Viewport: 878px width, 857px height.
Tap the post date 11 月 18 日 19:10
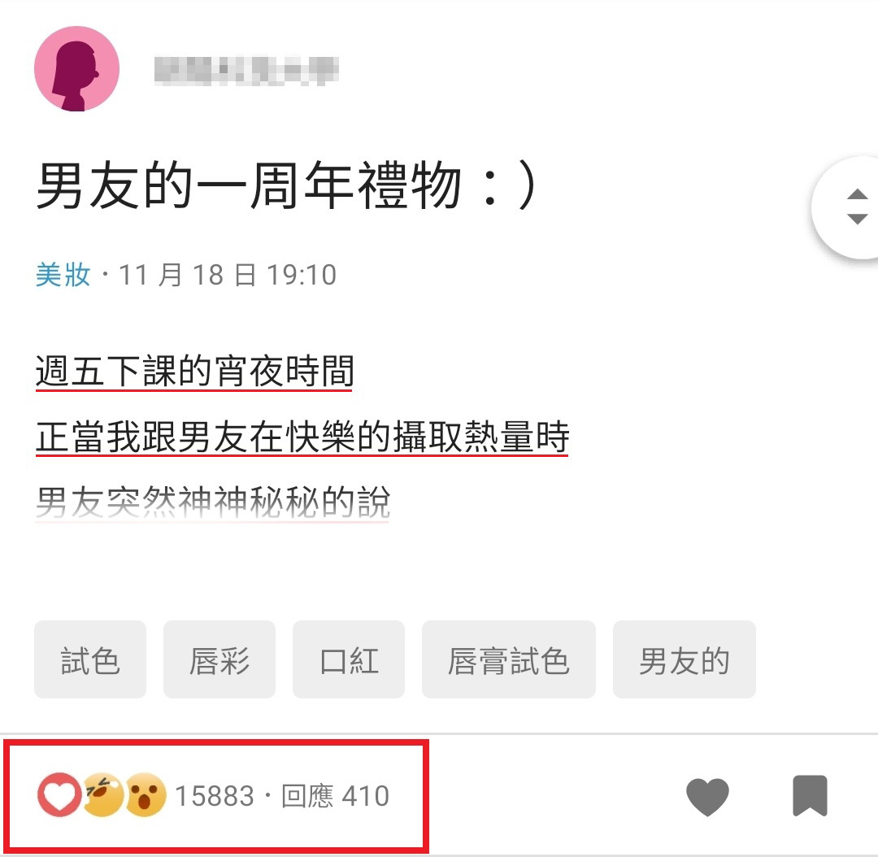(x=228, y=275)
